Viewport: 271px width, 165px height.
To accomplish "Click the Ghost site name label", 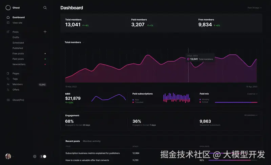I will coord(16,7).
